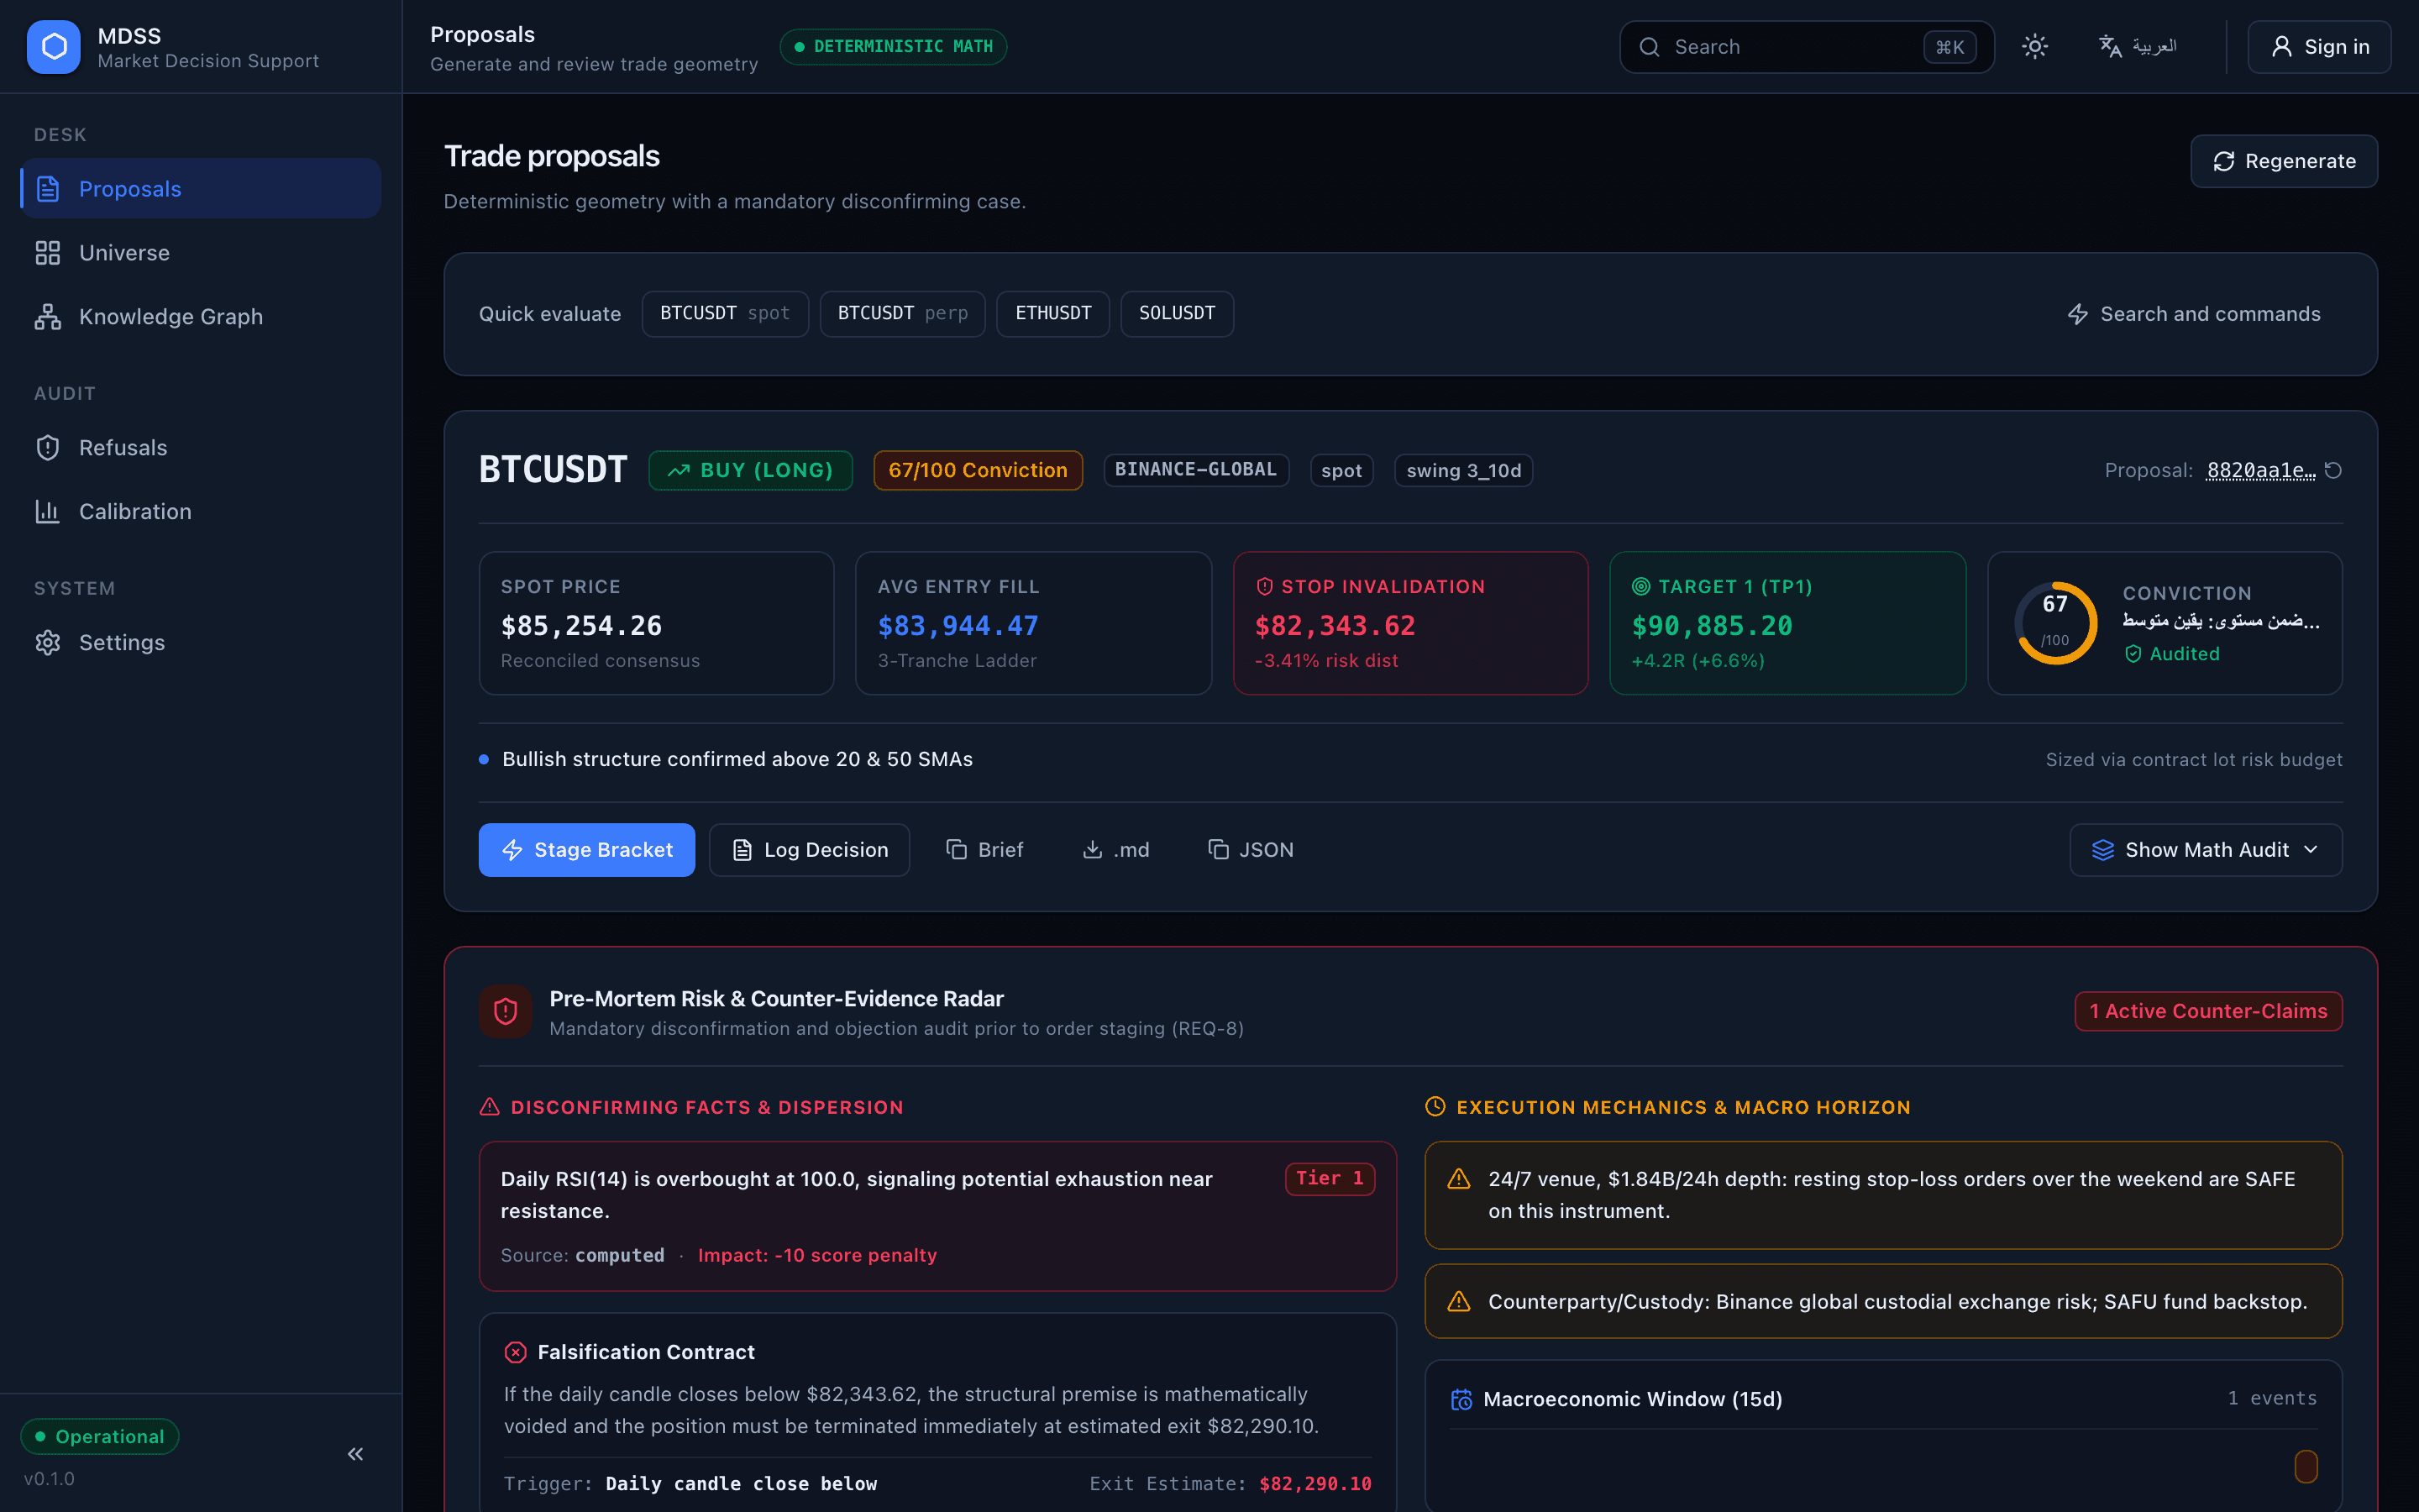The image size is (2419, 1512).
Task: Download the .md file
Action: 1116,850
